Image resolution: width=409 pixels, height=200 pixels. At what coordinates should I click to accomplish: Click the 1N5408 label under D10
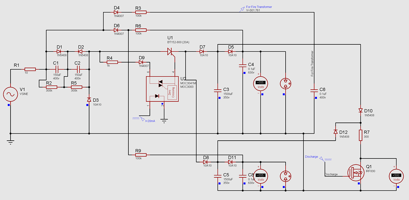(x=369, y=115)
